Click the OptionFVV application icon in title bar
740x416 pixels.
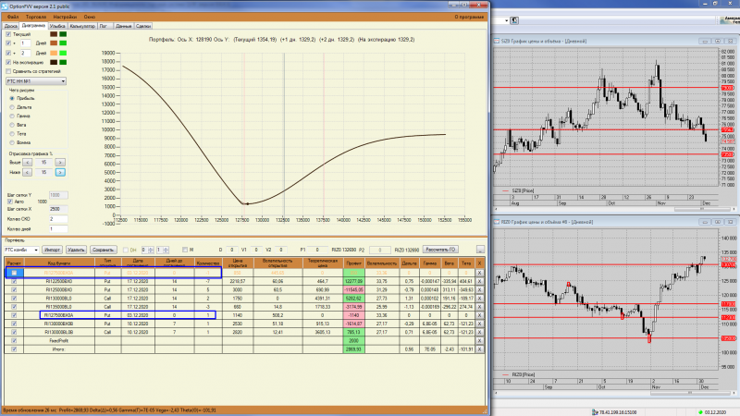pyautogui.click(x=5, y=6)
